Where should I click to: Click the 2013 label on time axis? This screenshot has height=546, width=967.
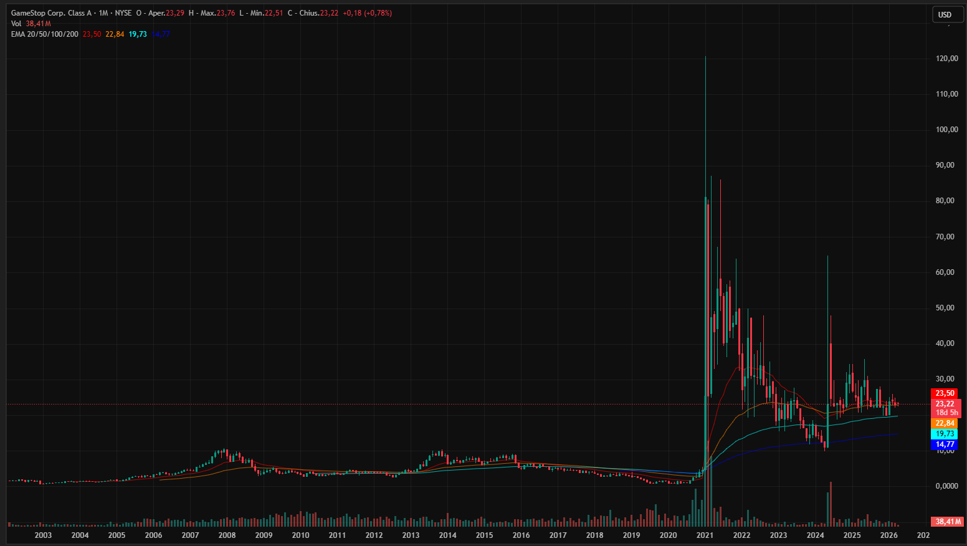pos(411,535)
